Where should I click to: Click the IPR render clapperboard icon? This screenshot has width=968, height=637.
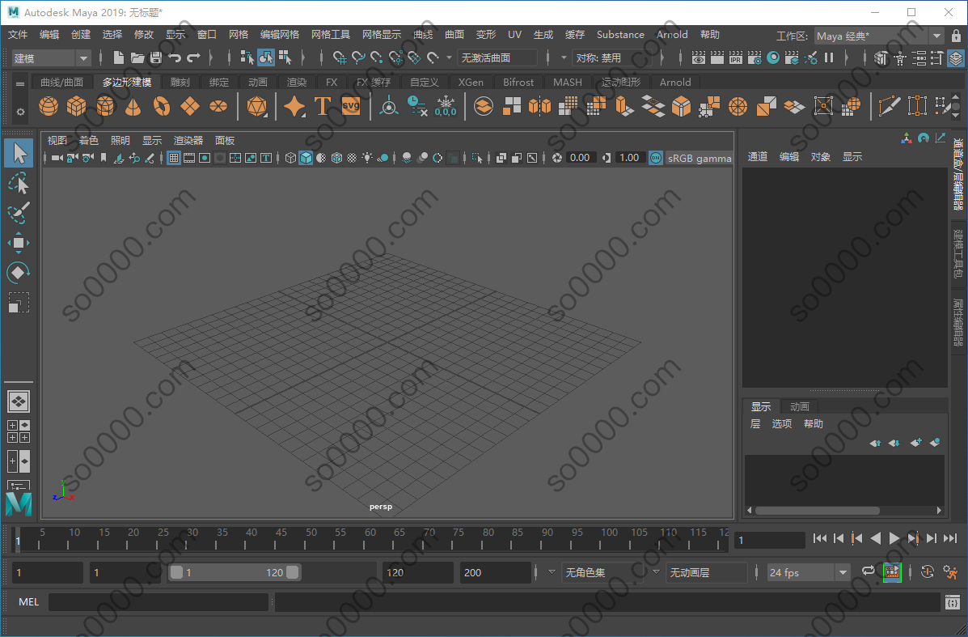coord(736,58)
